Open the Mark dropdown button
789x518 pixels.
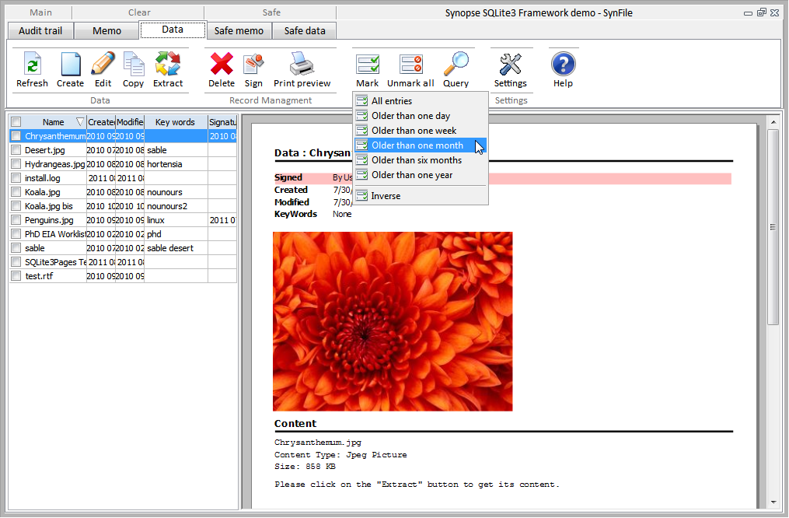[367, 69]
